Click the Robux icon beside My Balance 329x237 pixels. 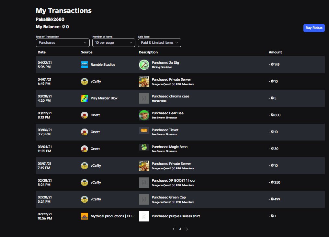click(x=63, y=27)
